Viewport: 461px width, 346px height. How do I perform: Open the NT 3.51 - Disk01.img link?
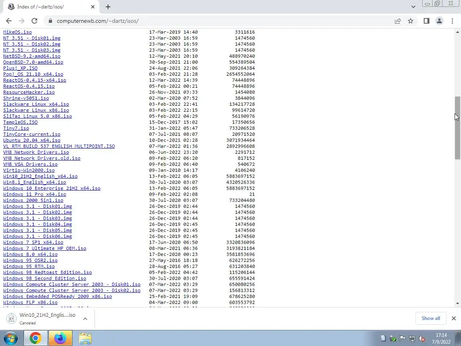coord(32,38)
